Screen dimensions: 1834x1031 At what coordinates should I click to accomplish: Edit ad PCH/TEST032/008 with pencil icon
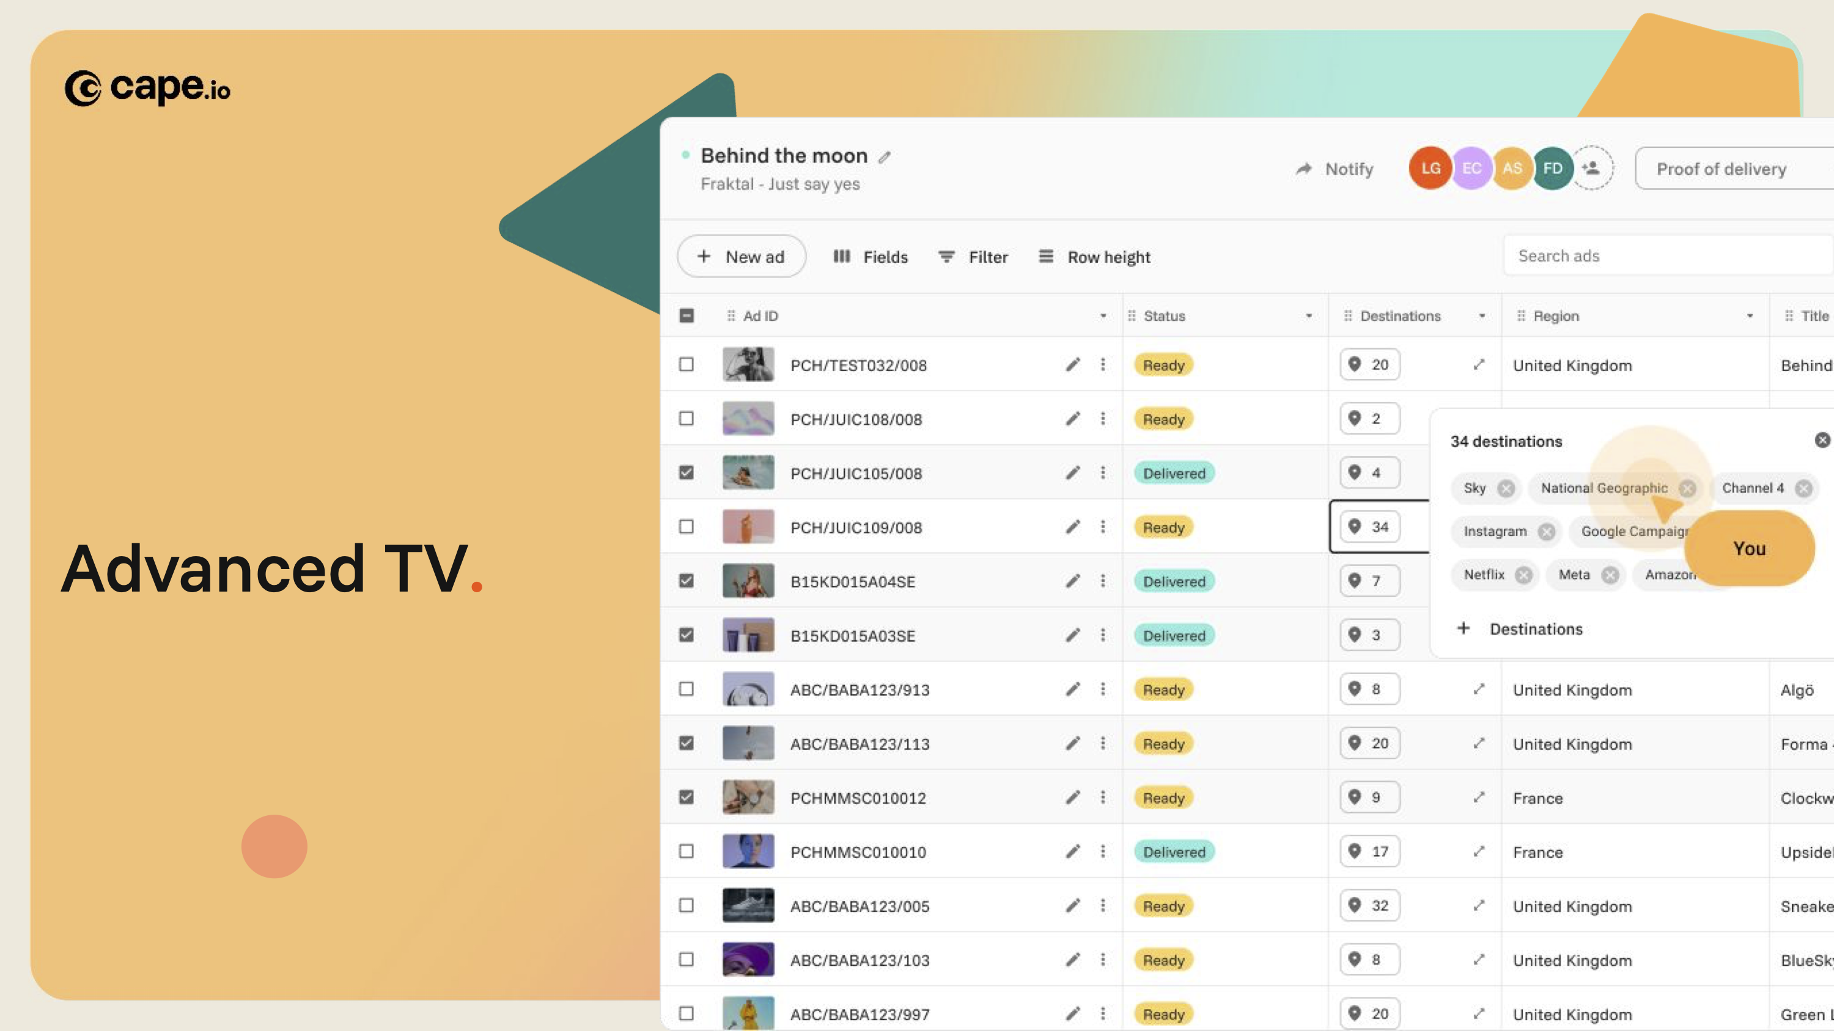pyautogui.click(x=1072, y=364)
